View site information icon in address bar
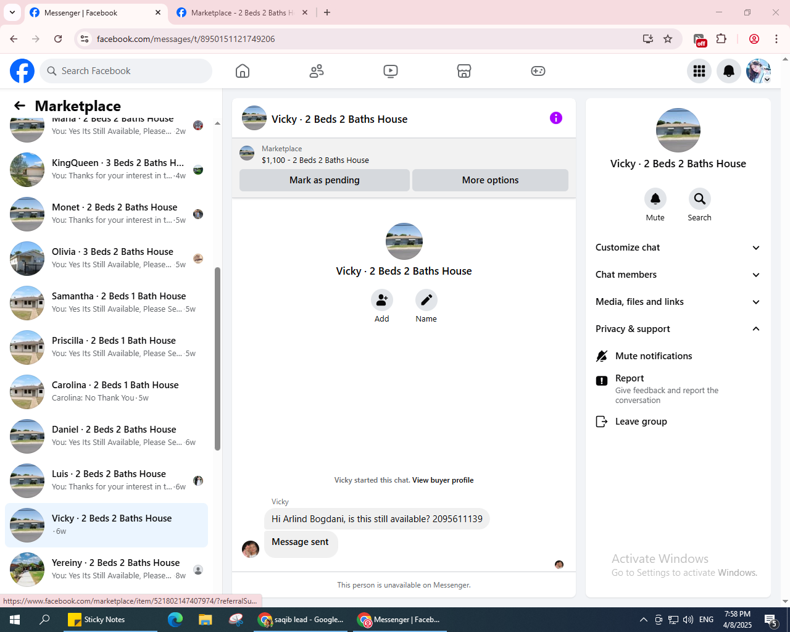The width and height of the screenshot is (790, 632). pyautogui.click(x=85, y=39)
